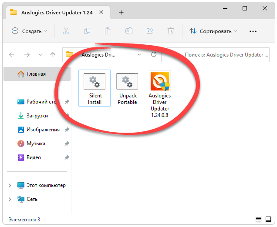Unpin Рабочий стол from quick access
The height and width of the screenshot is (227, 277).
67,102
